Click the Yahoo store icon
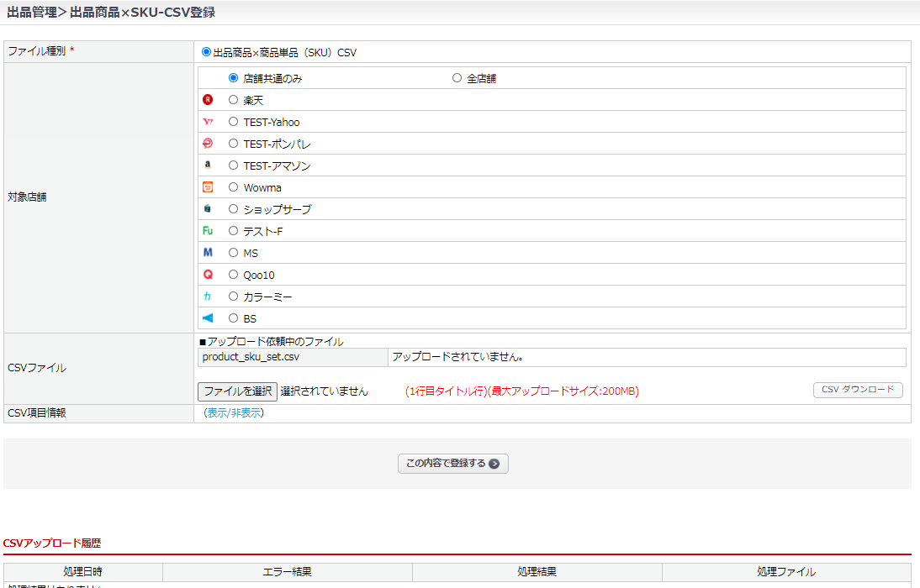 (x=208, y=122)
